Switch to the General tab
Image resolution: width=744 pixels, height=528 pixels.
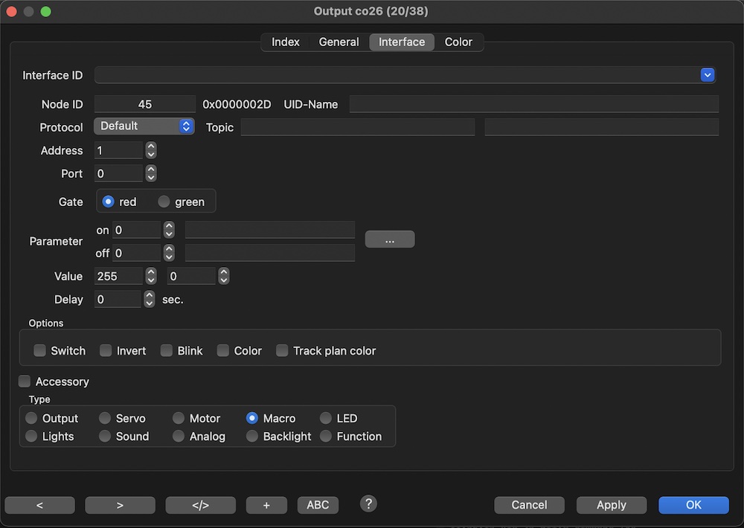pyautogui.click(x=339, y=42)
